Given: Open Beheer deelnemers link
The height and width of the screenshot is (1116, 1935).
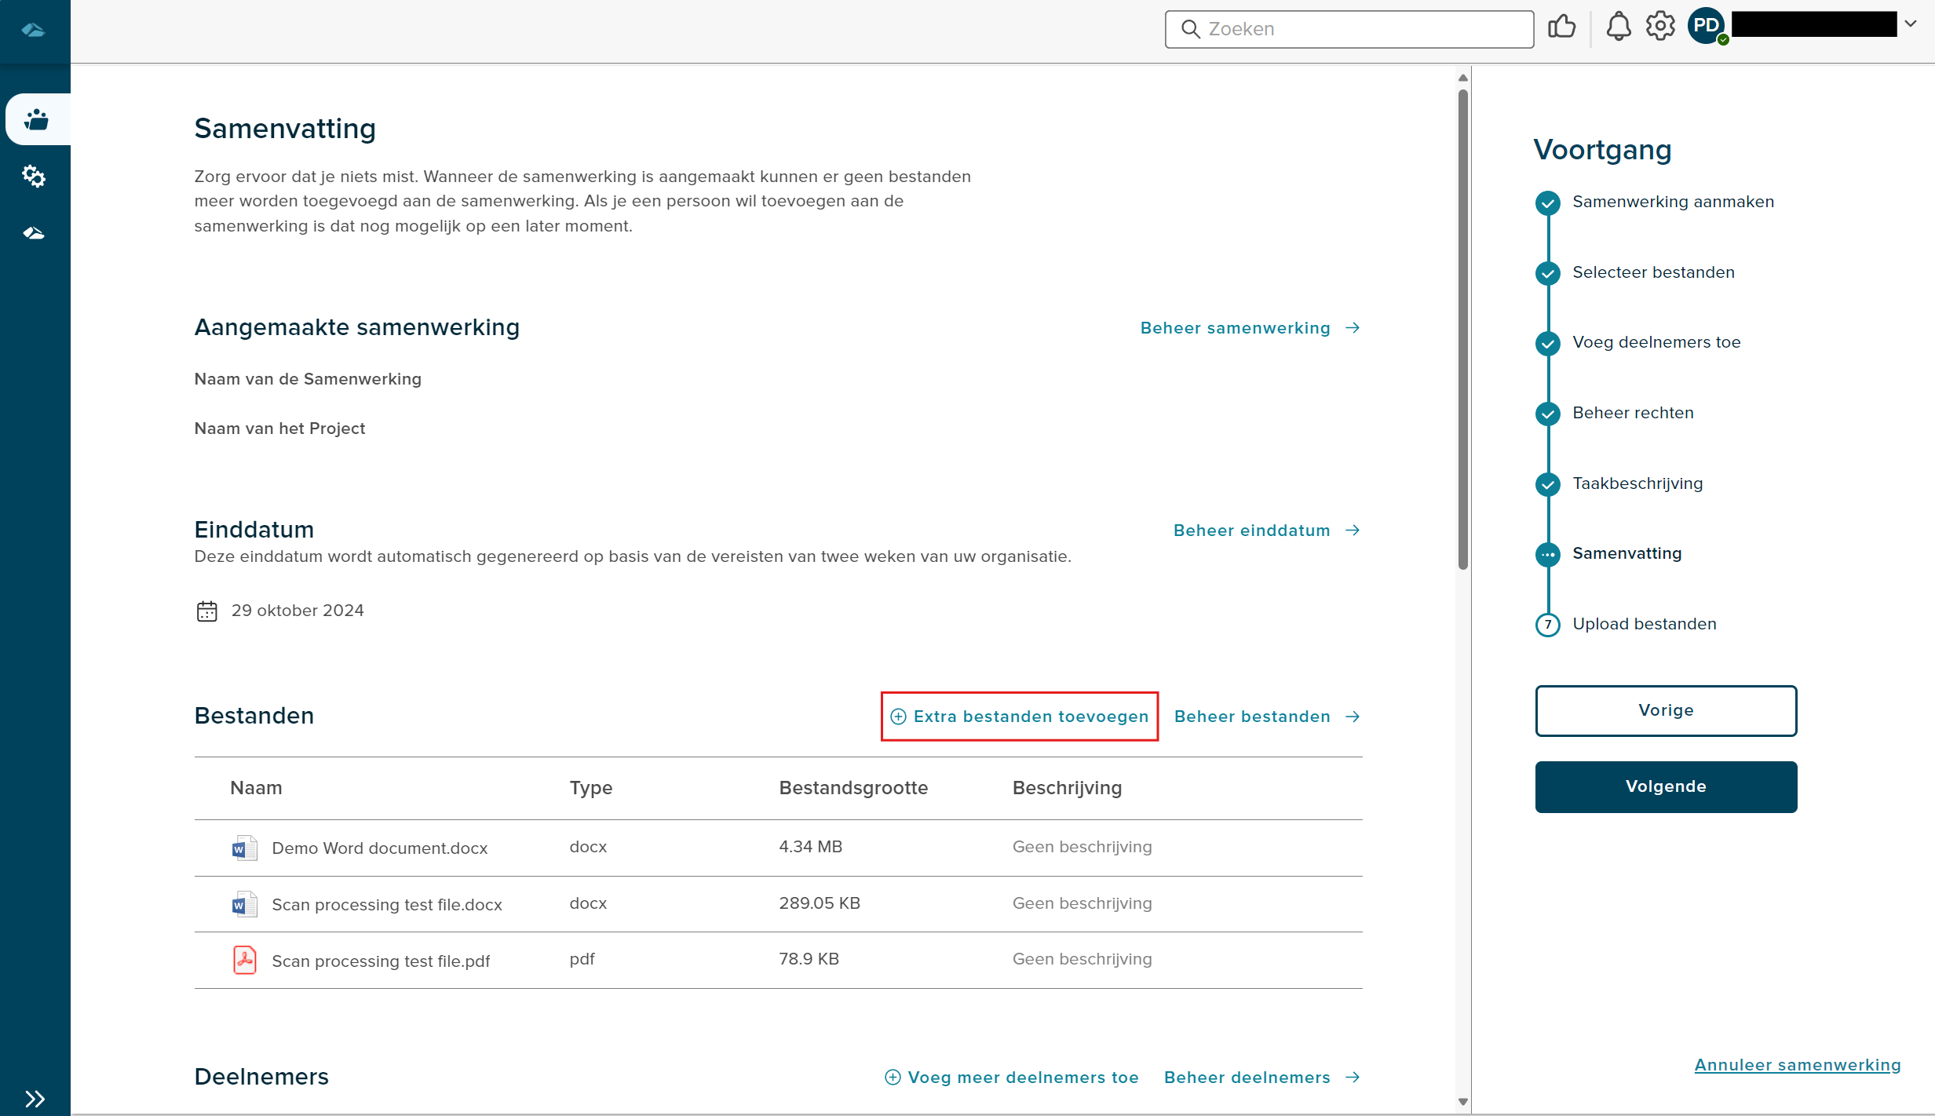Looking at the screenshot, I should [1262, 1078].
